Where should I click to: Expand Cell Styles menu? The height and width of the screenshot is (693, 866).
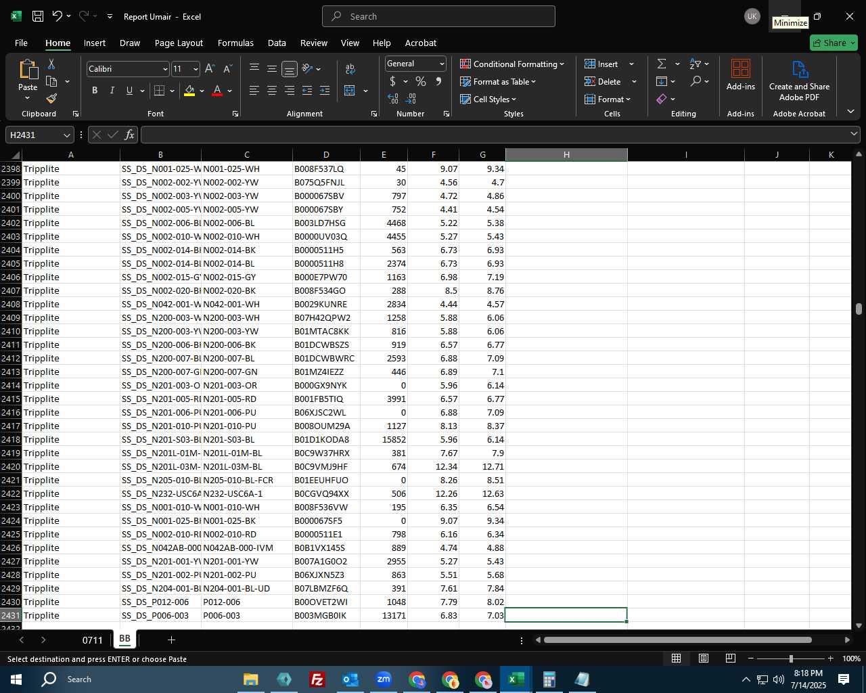tap(488, 99)
